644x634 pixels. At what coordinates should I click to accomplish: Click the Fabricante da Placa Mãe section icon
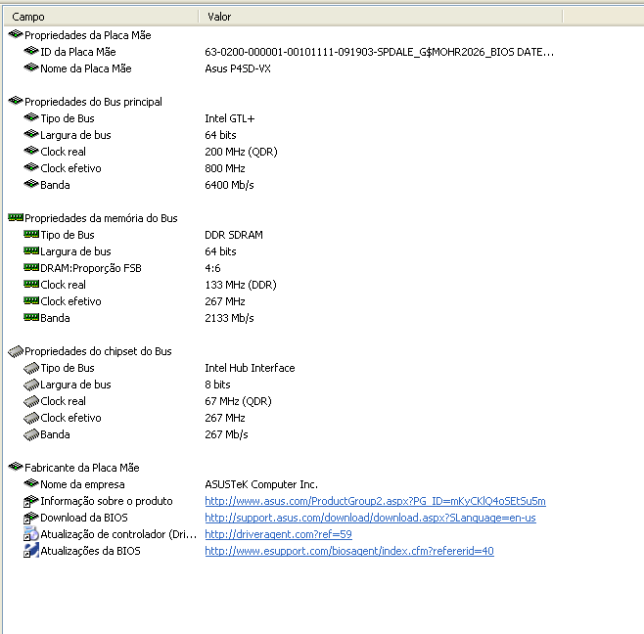[16, 467]
